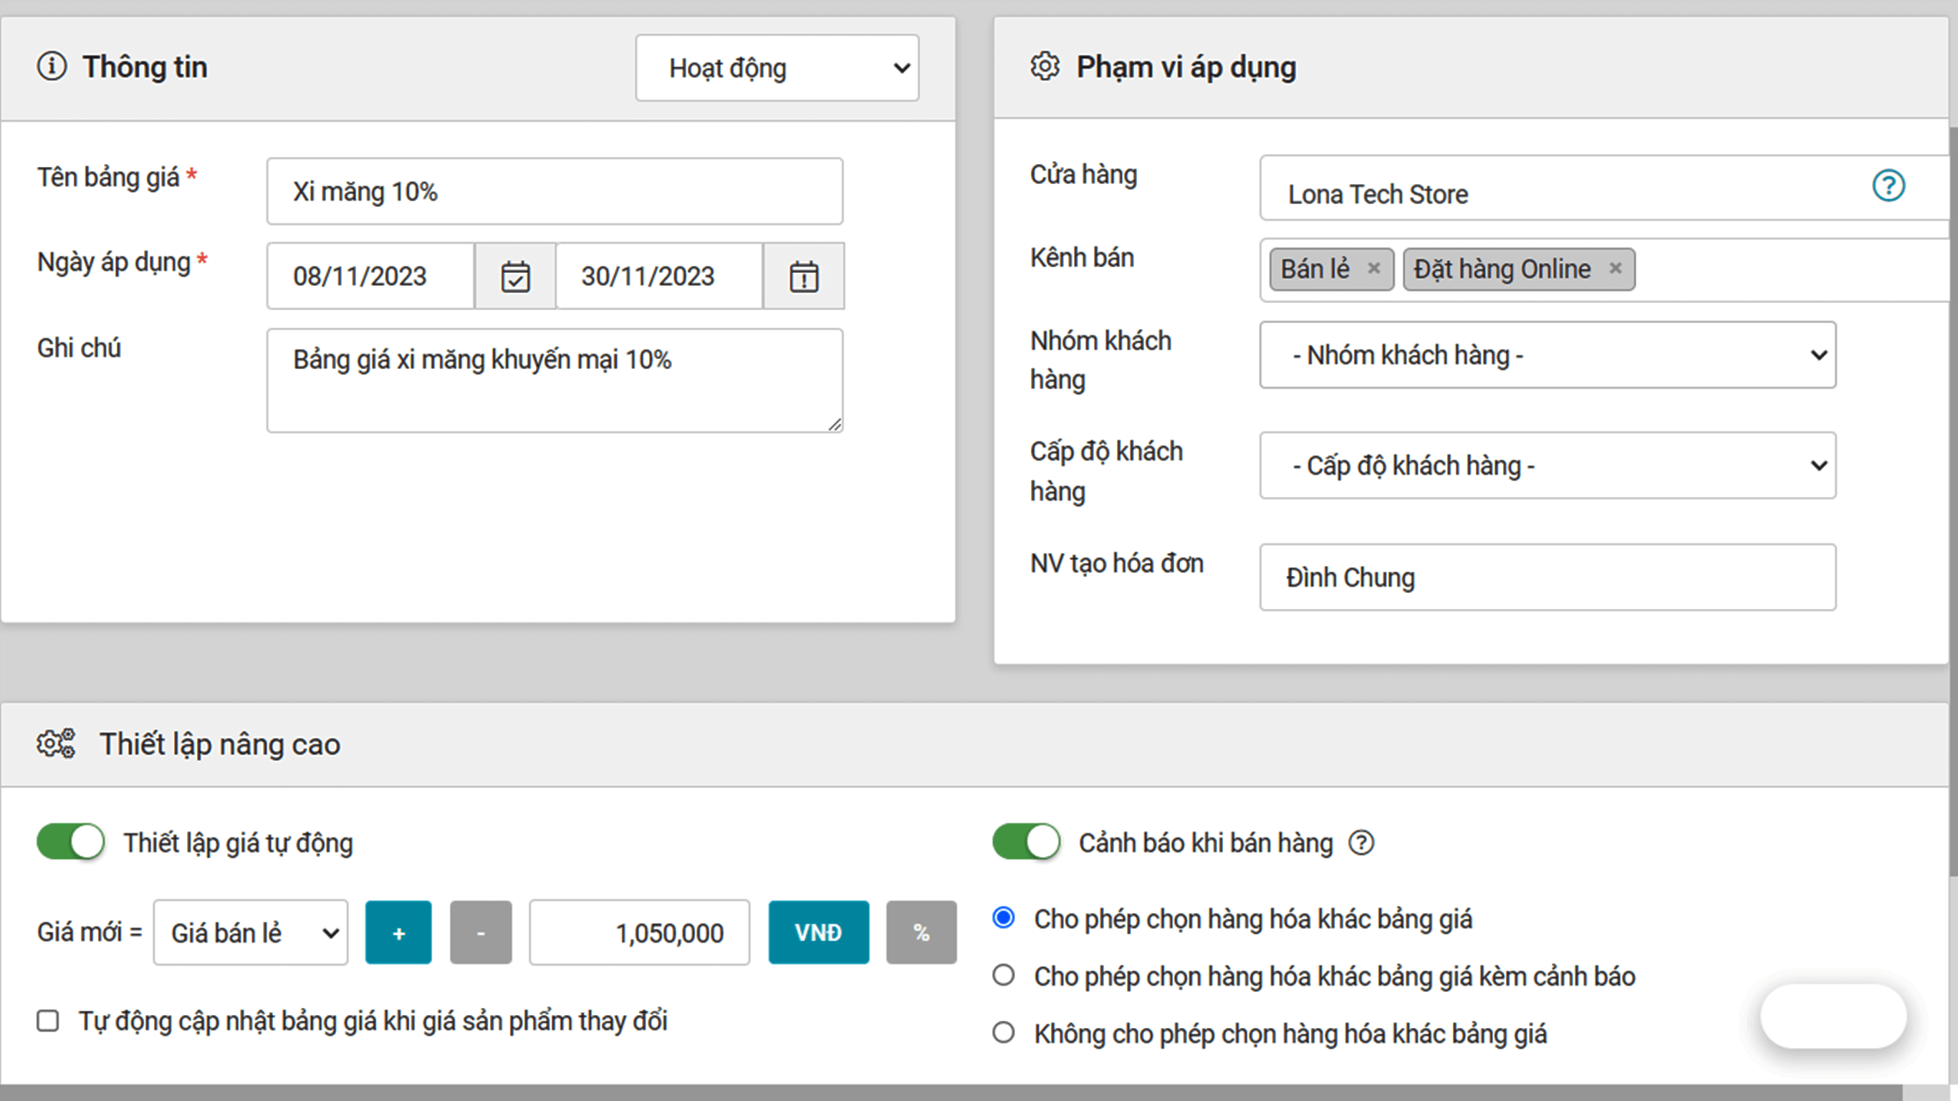Click the Phạm vi áp dụng gear icon
1958x1101 pixels.
1045,67
